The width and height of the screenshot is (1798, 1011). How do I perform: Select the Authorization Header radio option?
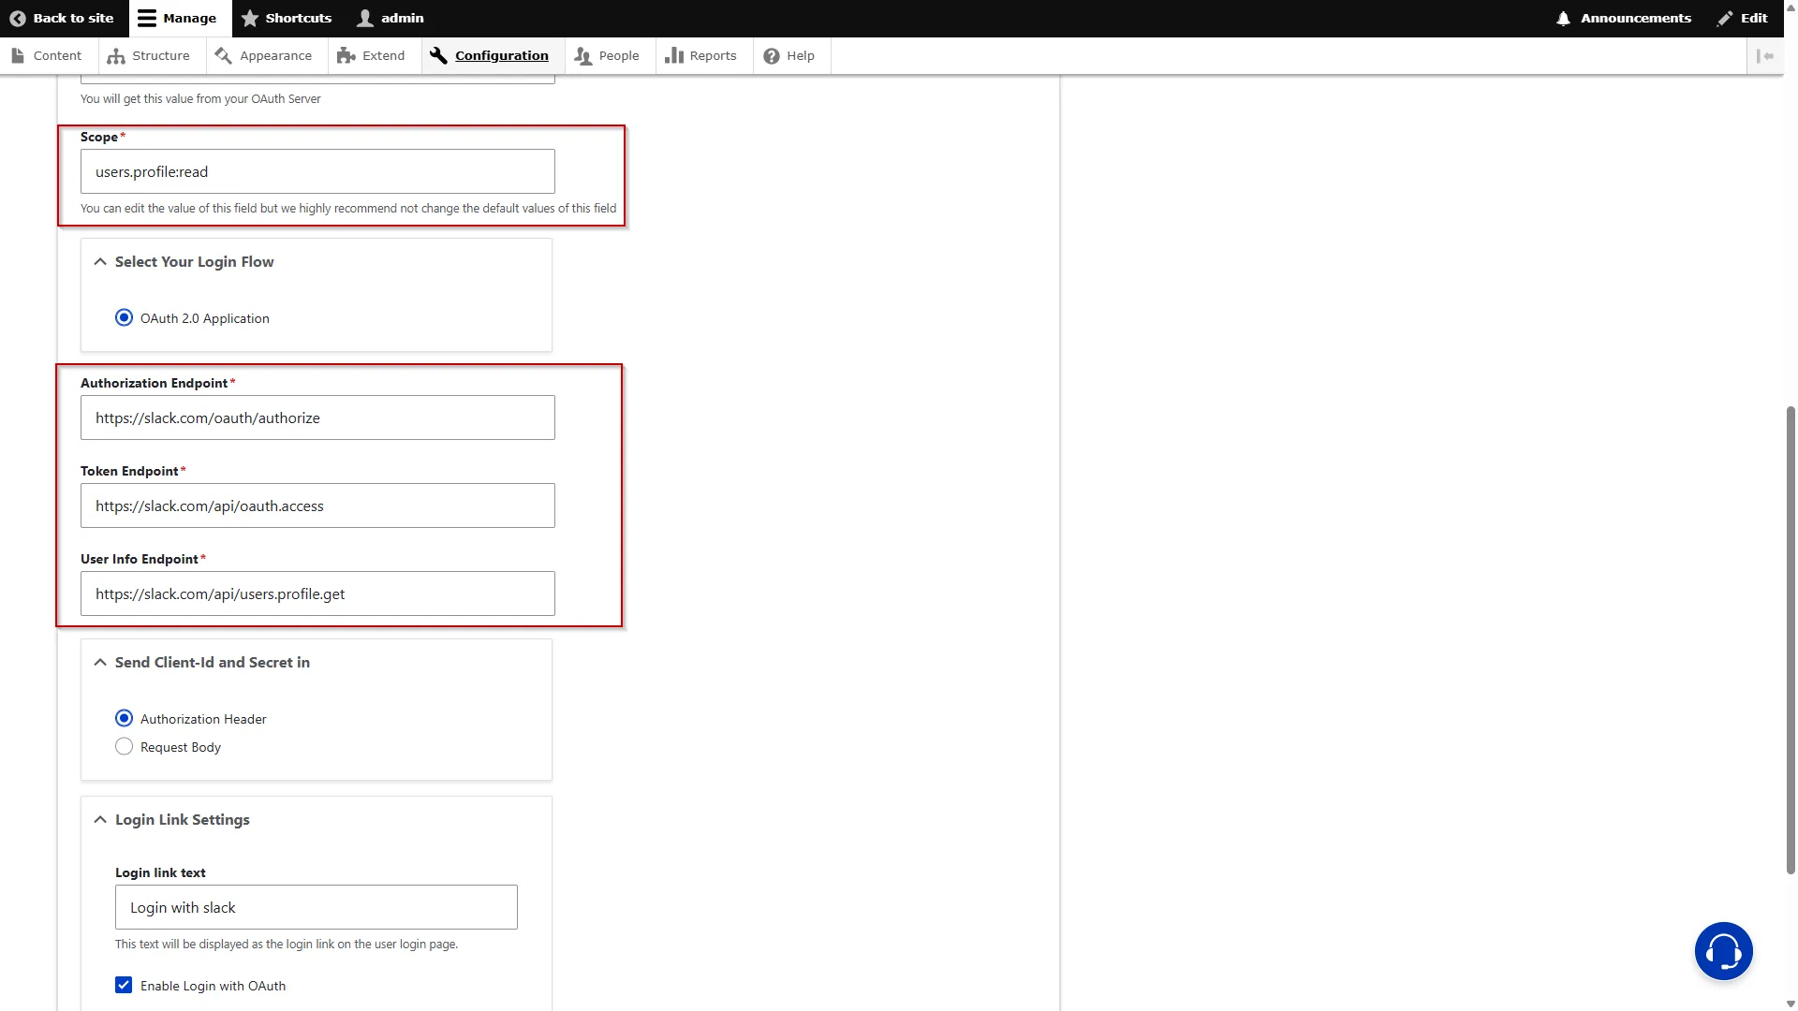[124, 718]
